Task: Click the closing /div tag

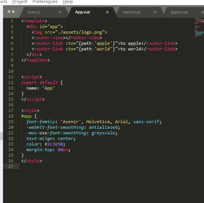Action: coord(34,54)
